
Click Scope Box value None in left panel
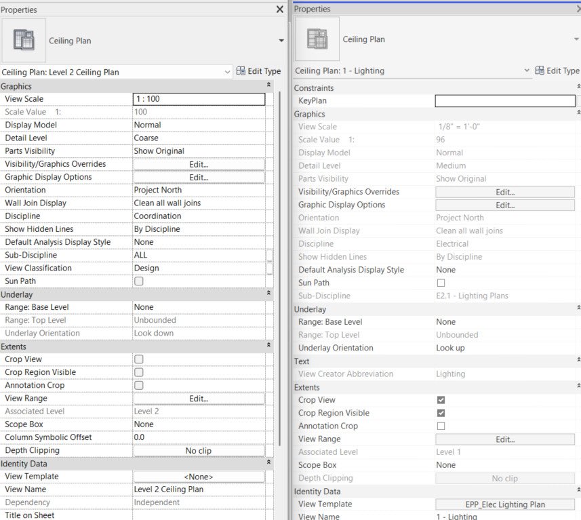point(199,424)
